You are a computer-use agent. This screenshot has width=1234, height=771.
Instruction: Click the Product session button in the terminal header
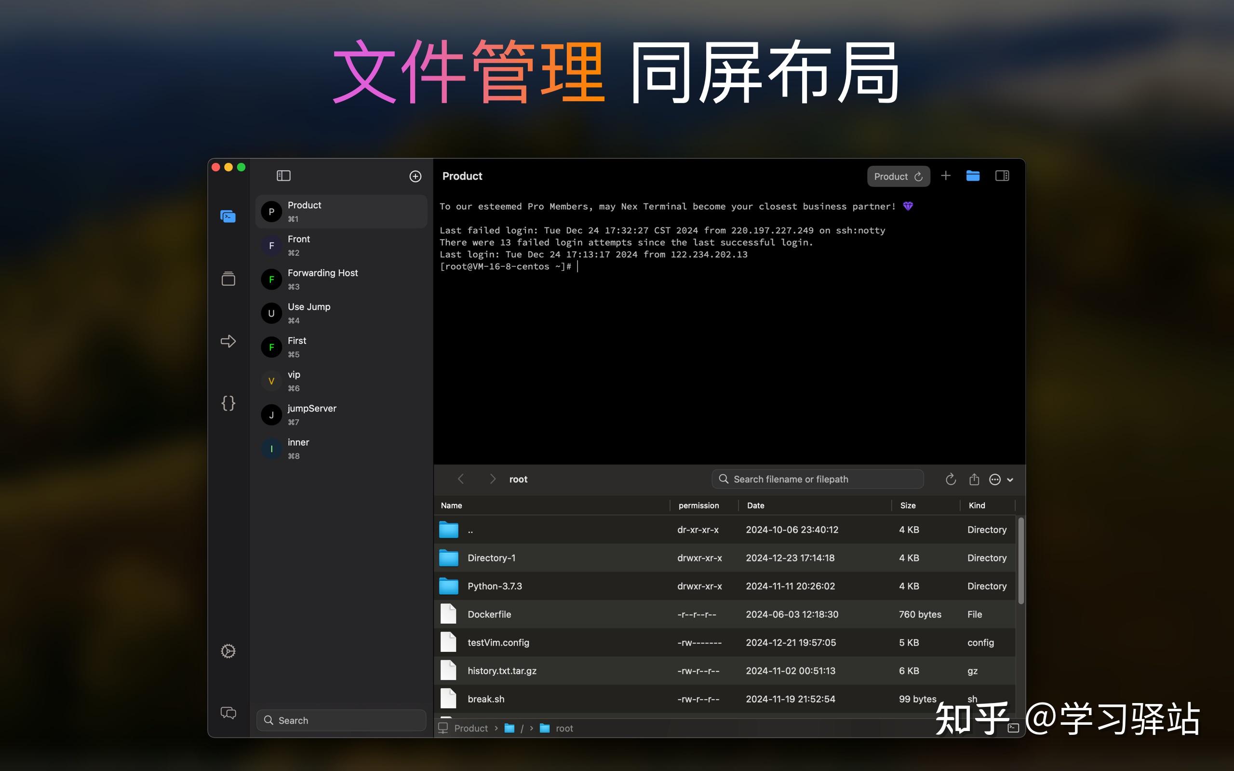[898, 176]
